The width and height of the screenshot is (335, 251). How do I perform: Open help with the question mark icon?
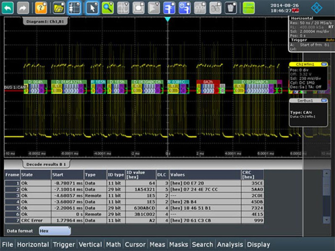click(41, 8)
